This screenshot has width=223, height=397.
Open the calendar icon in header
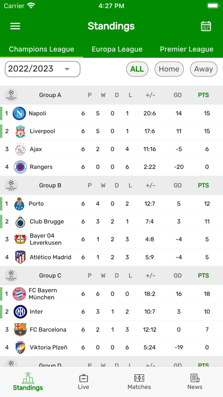coord(206,26)
